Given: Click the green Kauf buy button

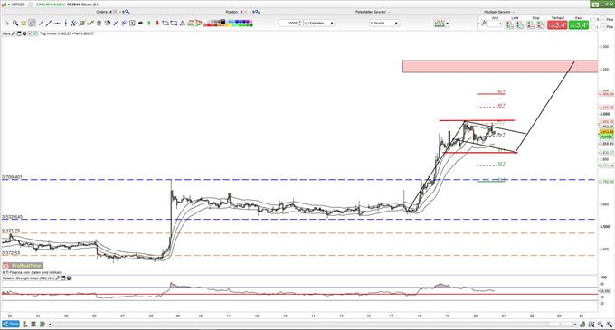Looking at the screenshot, I should click(x=579, y=25).
